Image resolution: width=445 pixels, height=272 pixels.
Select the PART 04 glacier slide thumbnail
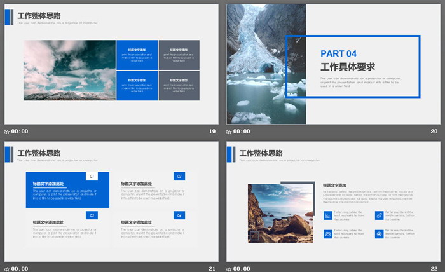pos(334,64)
